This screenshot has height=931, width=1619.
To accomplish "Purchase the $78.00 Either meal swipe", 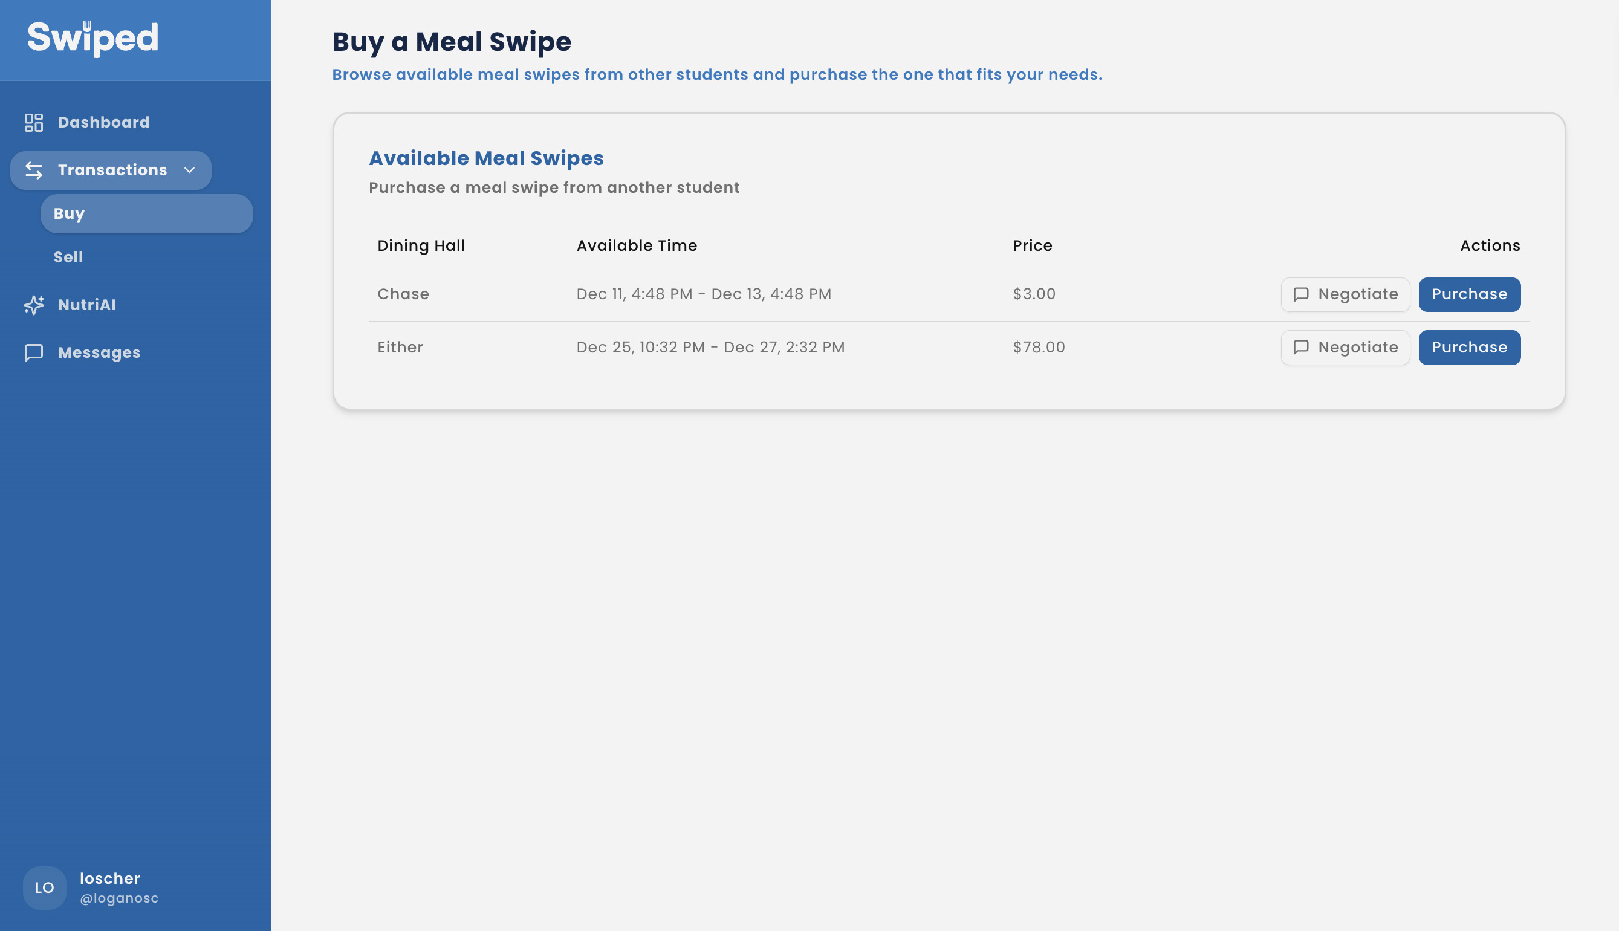I will tap(1468, 347).
